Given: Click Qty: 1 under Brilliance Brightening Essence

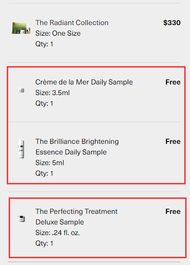Looking at the screenshot, I should [x=44, y=173].
